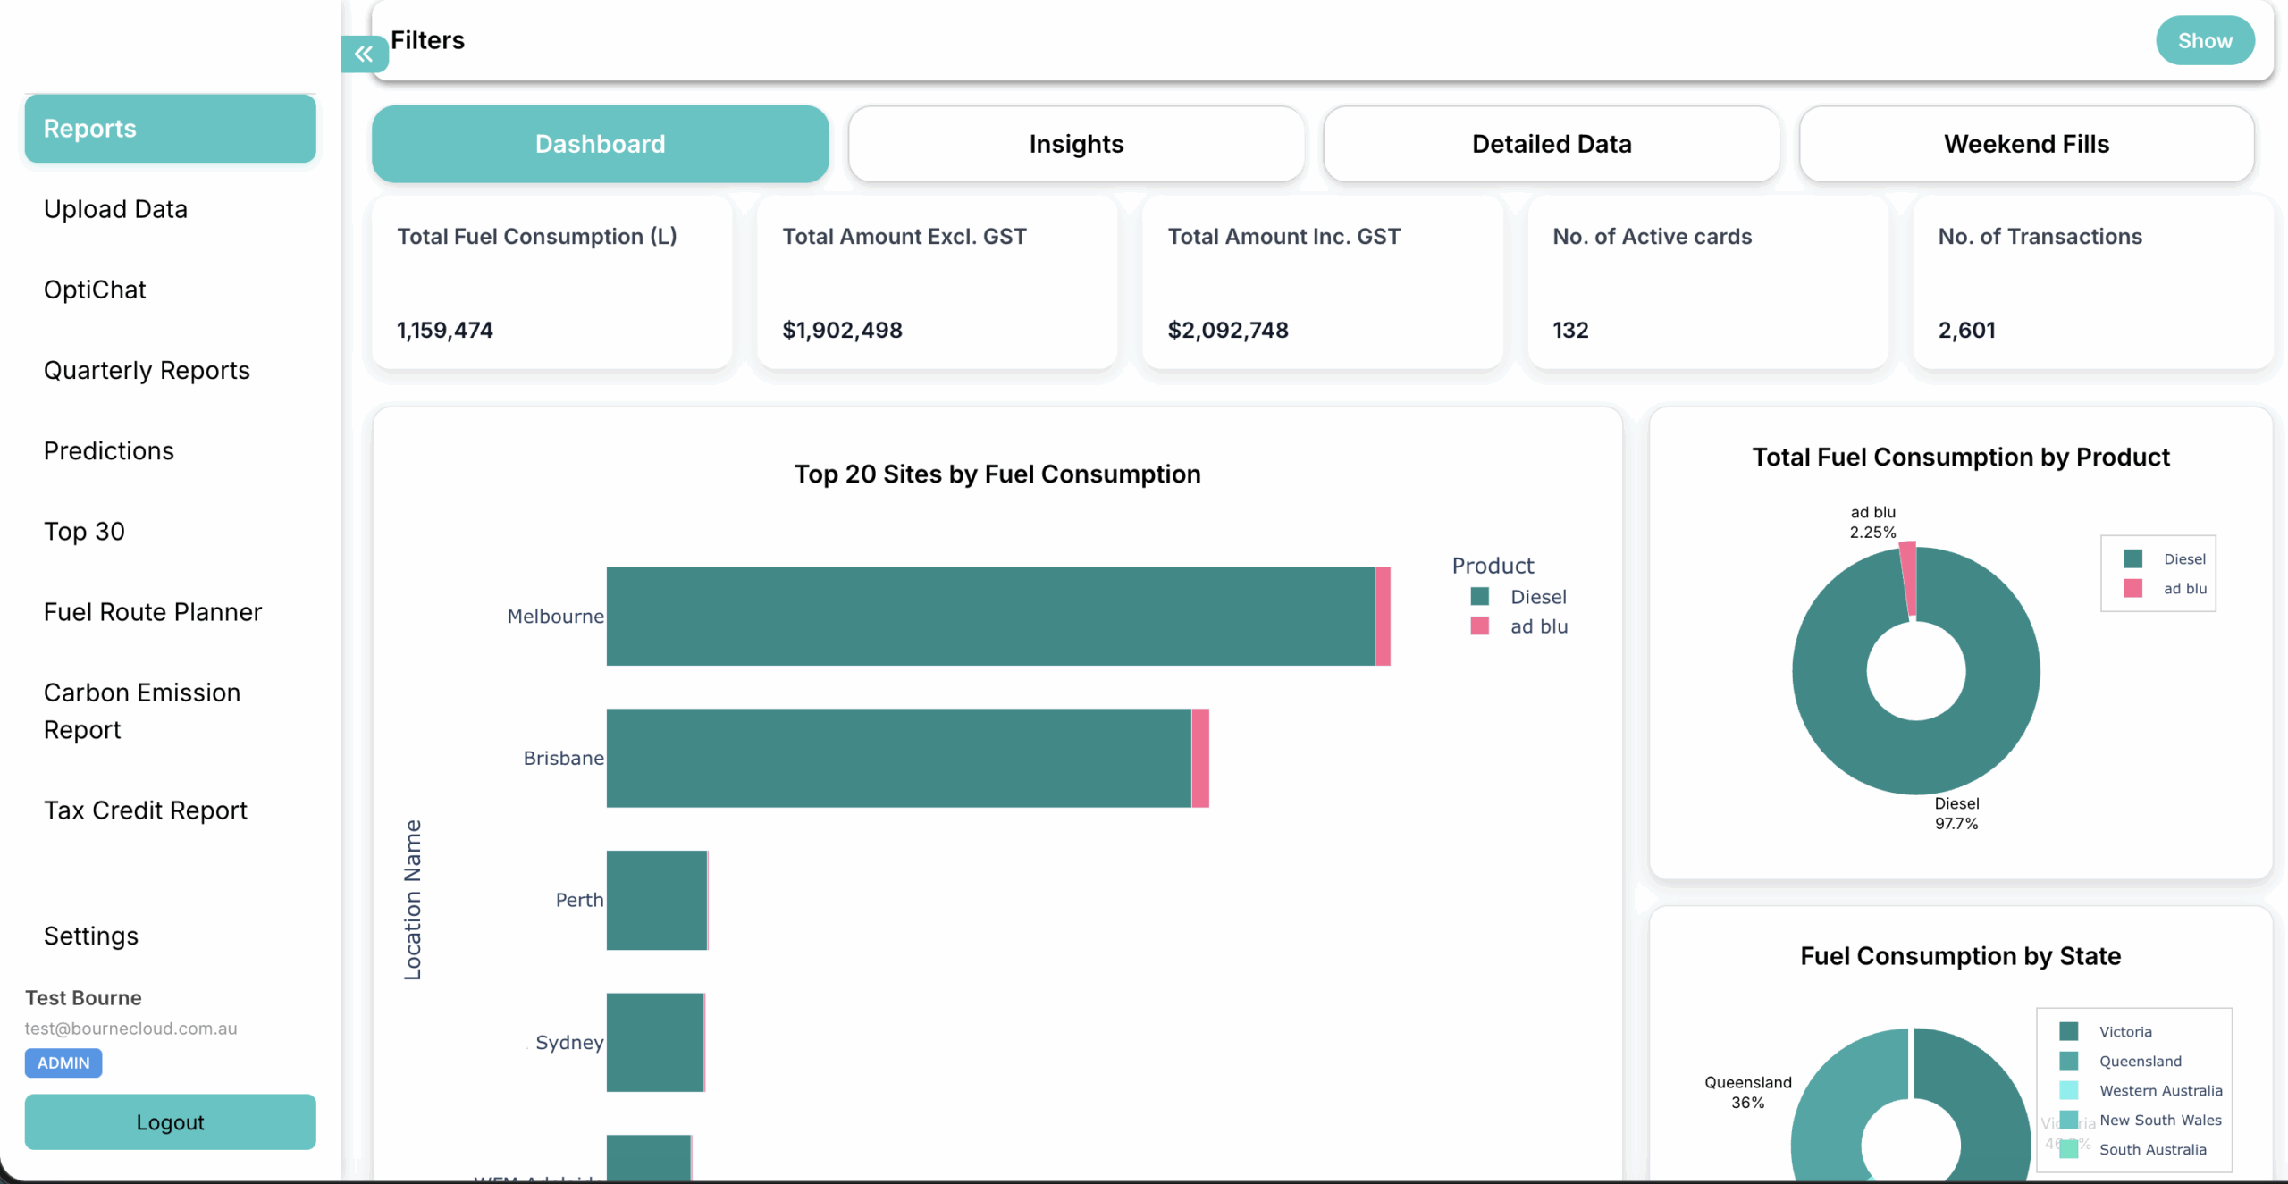Go to Fuel Route Planner
2288x1184 pixels.
[153, 612]
